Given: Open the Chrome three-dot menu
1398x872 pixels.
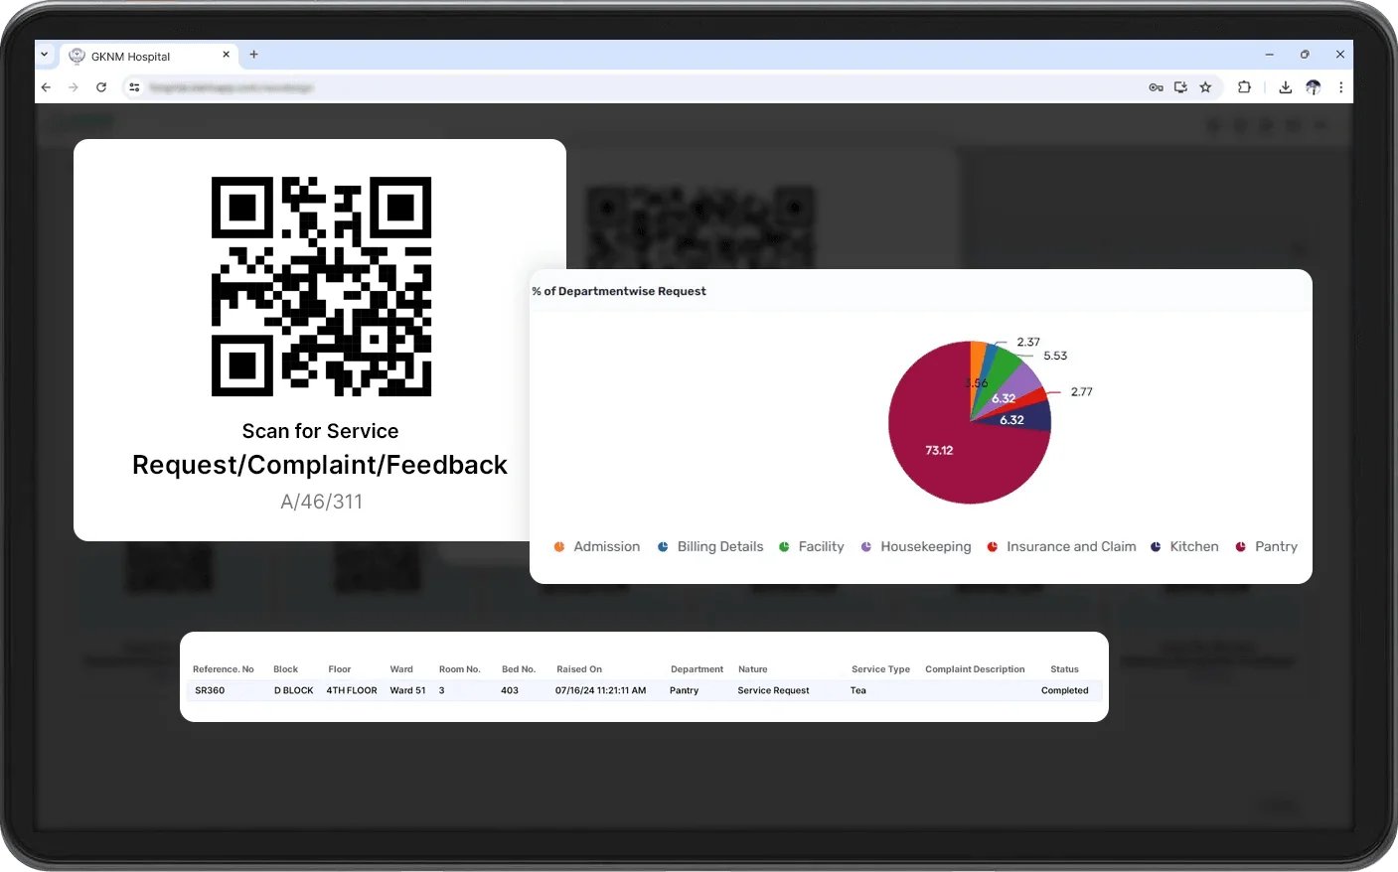Looking at the screenshot, I should coord(1341,87).
